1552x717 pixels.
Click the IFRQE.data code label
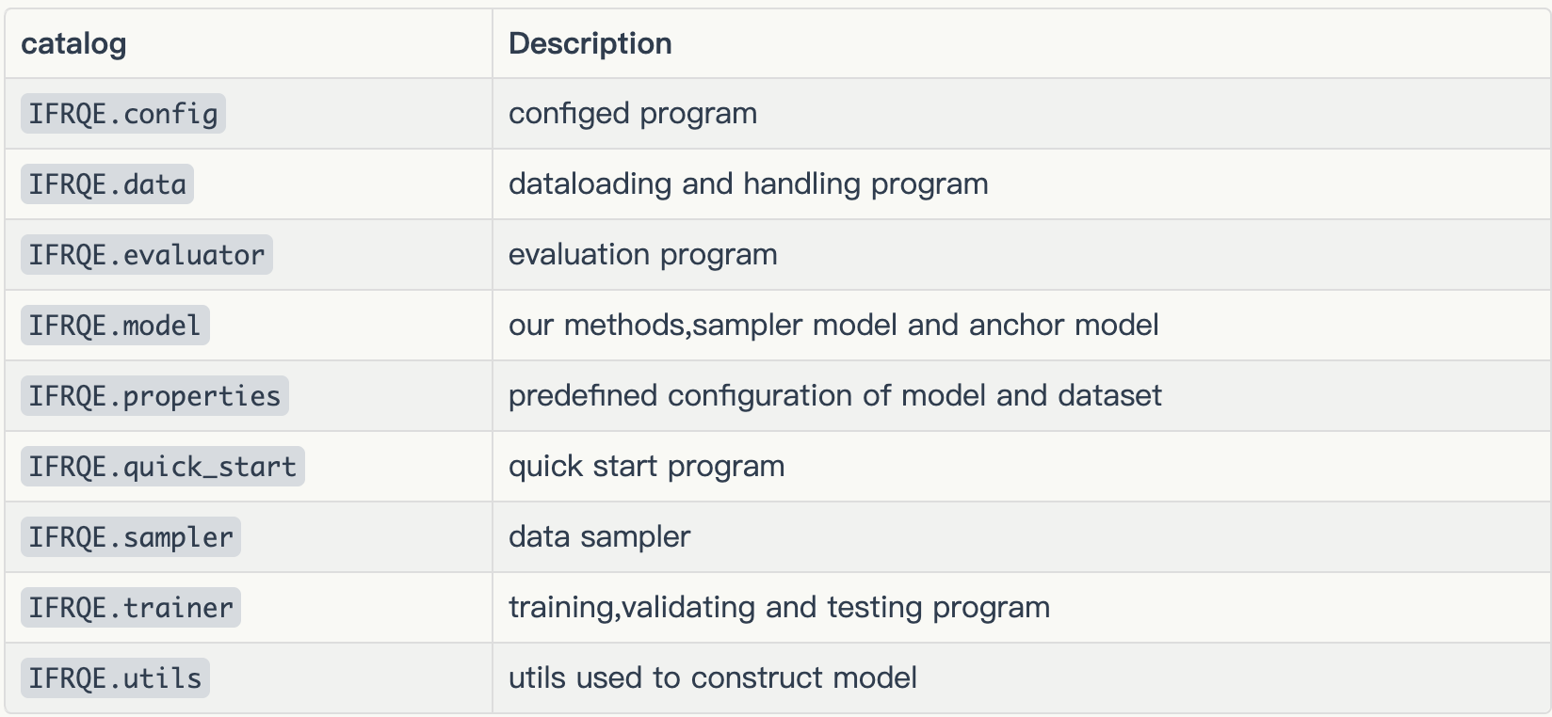pyautogui.click(x=107, y=184)
